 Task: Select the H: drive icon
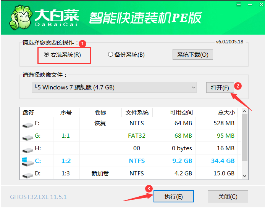[27, 150]
